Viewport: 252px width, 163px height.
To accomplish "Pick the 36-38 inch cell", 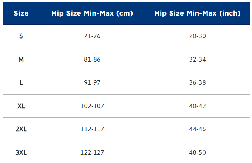I will point(197,82).
